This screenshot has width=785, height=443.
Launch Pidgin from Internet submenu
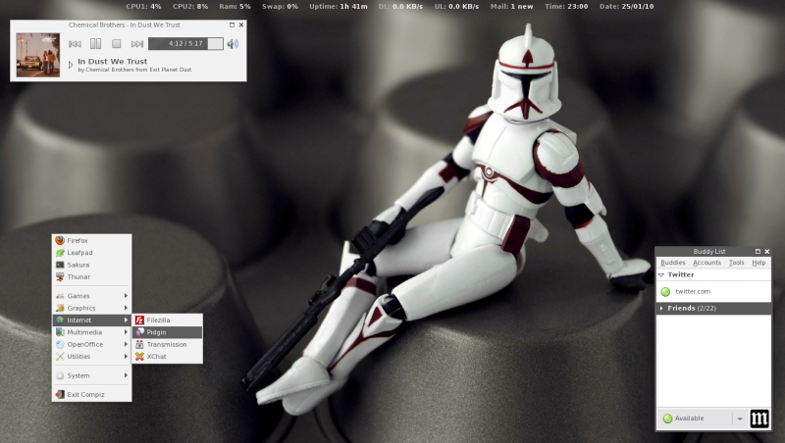[x=167, y=332]
